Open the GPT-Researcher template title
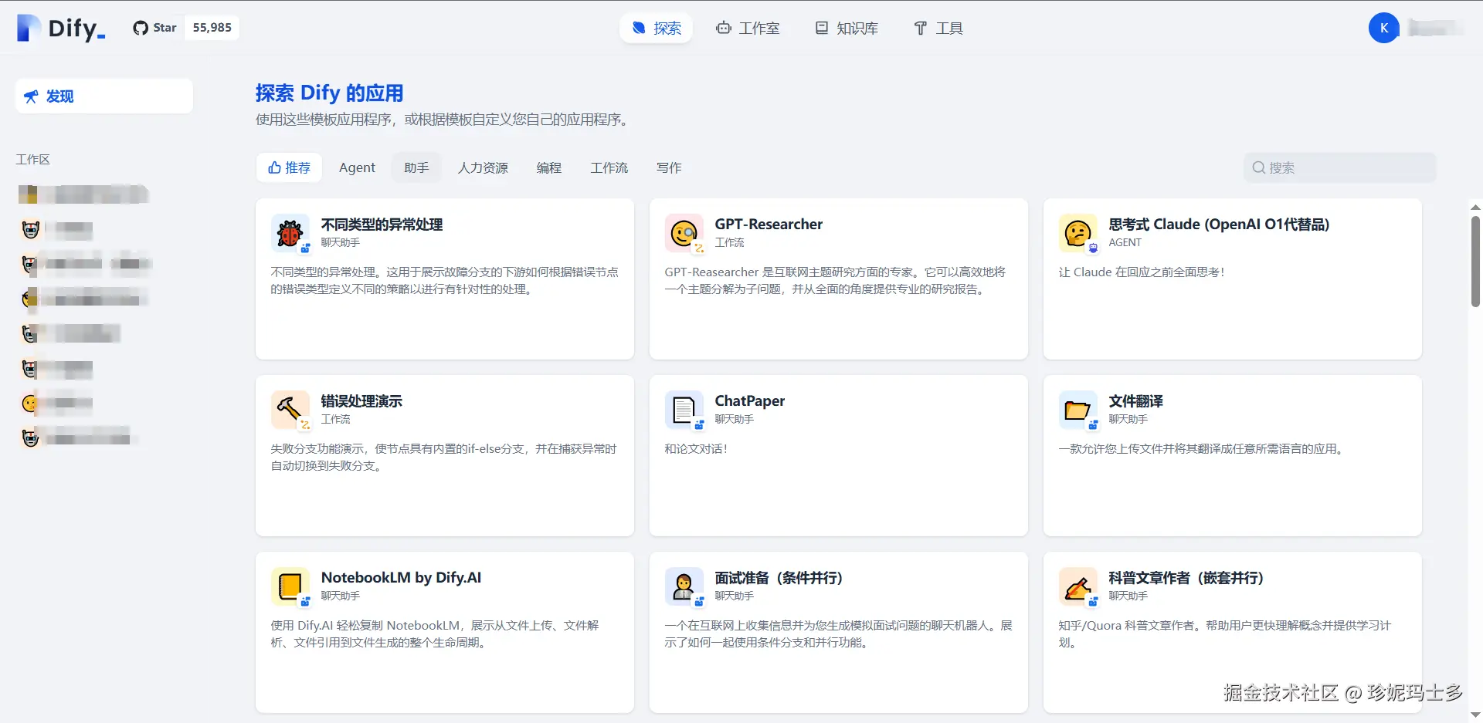Viewport: 1483px width, 723px height. pos(769,225)
